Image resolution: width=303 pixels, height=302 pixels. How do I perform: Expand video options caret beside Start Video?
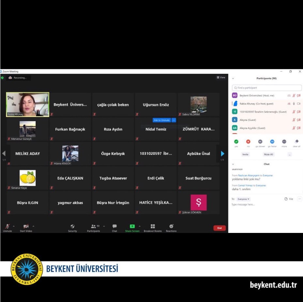[x=33, y=226]
